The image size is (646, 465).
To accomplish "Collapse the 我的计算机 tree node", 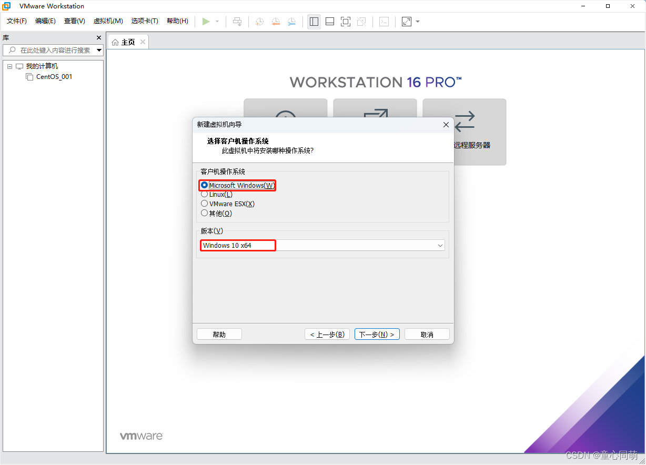I will (x=9, y=66).
